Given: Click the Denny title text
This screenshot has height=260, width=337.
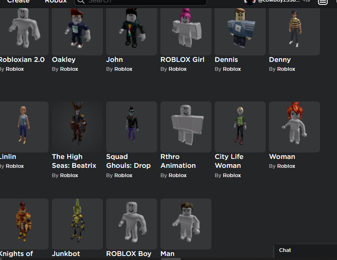Looking at the screenshot, I should 280,60.
